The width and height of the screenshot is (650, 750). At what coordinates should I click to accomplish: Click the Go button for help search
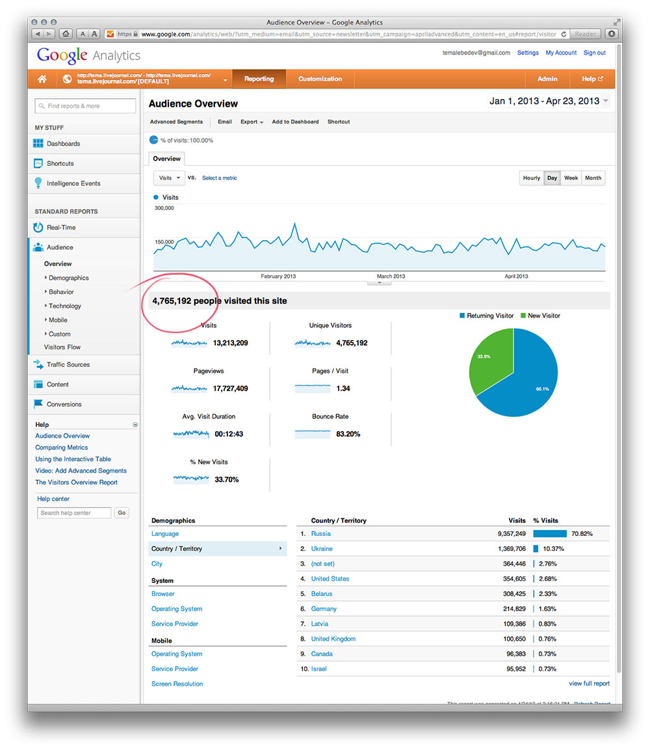tap(122, 513)
